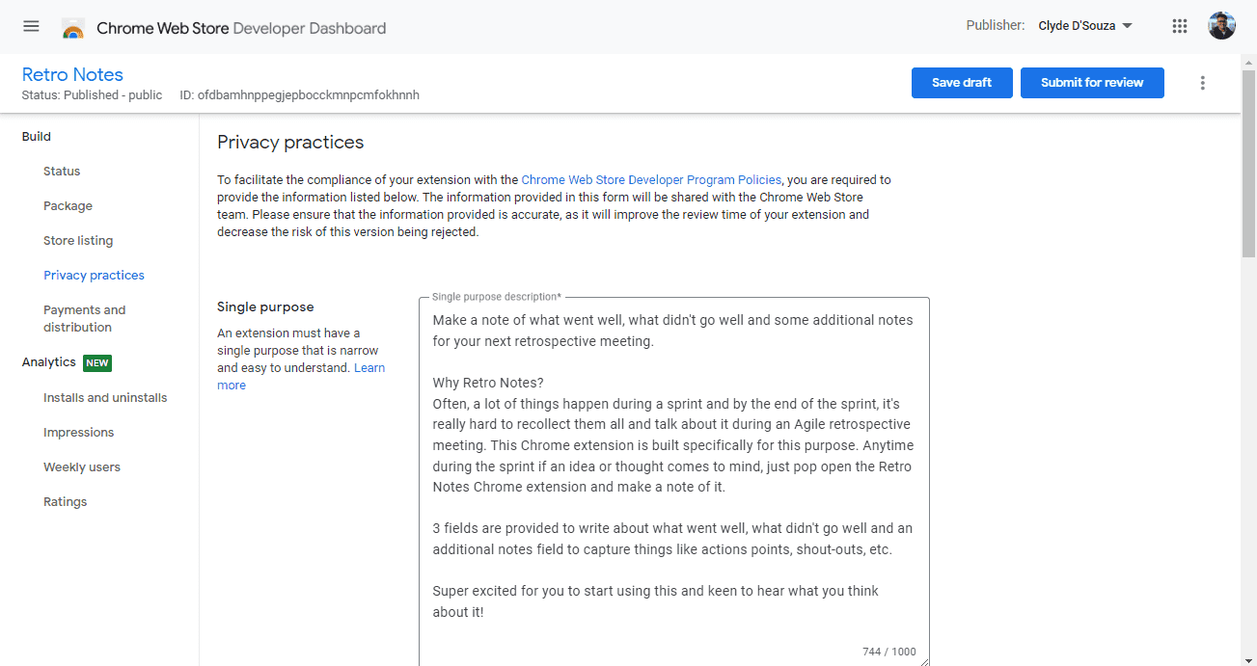View Installs and uninstalls analytics
Image resolution: width=1257 pixels, height=666 pixels.
105,398
